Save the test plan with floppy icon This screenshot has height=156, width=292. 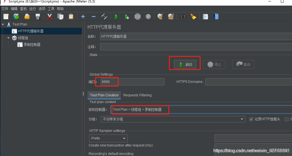click(38, 17)
